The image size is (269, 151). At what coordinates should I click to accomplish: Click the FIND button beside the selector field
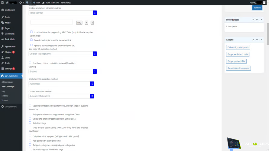(79, 23)
